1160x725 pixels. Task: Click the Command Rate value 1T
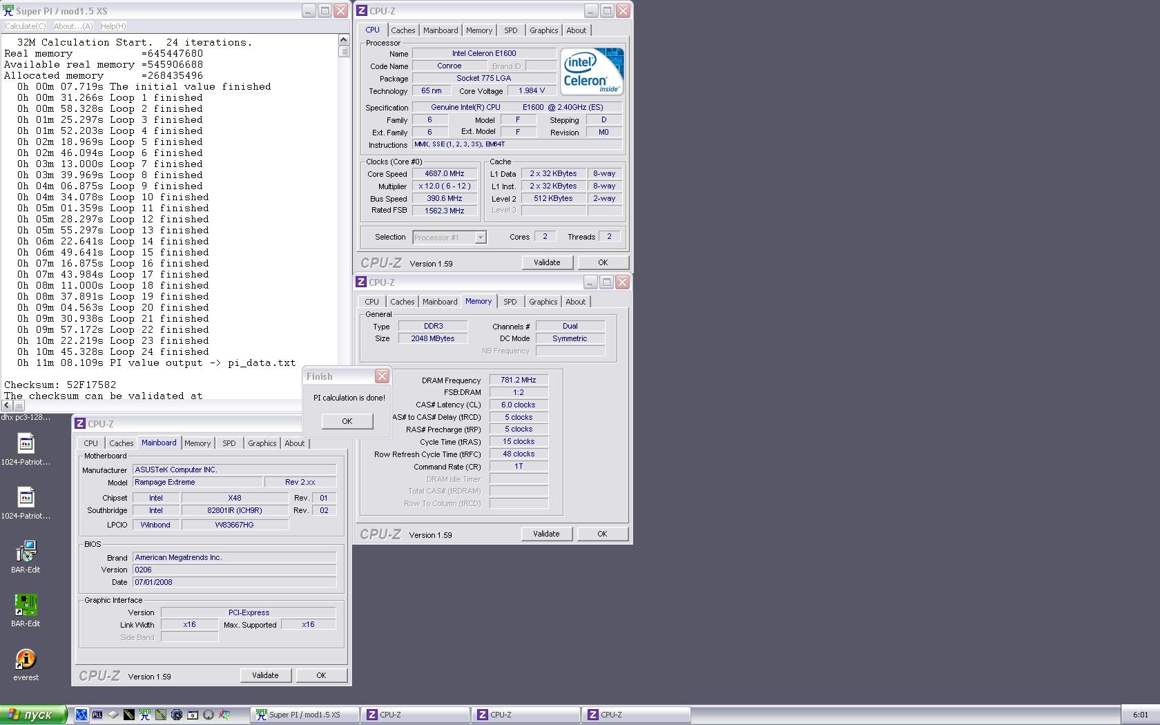(519, 466)
